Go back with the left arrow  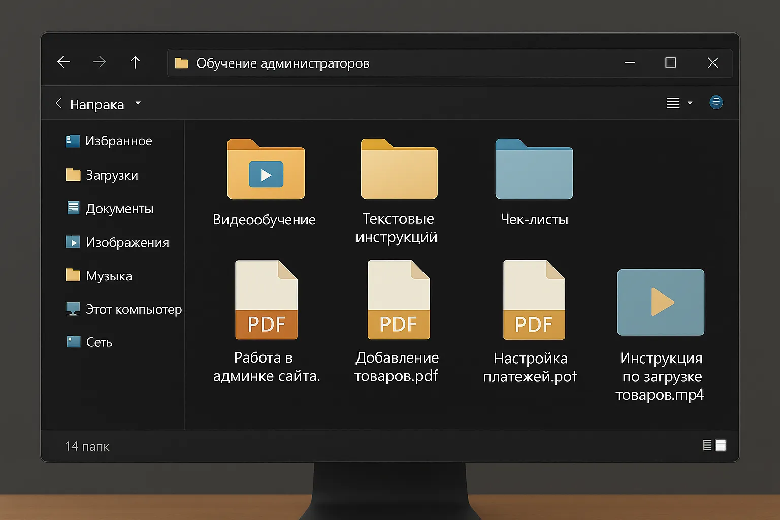pyautogui.click(x=63, y=62)
